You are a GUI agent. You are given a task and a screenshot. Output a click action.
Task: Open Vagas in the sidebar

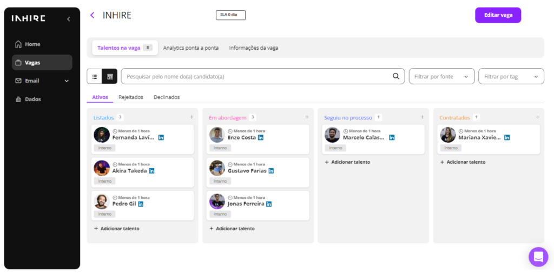(x=42, y=63)
